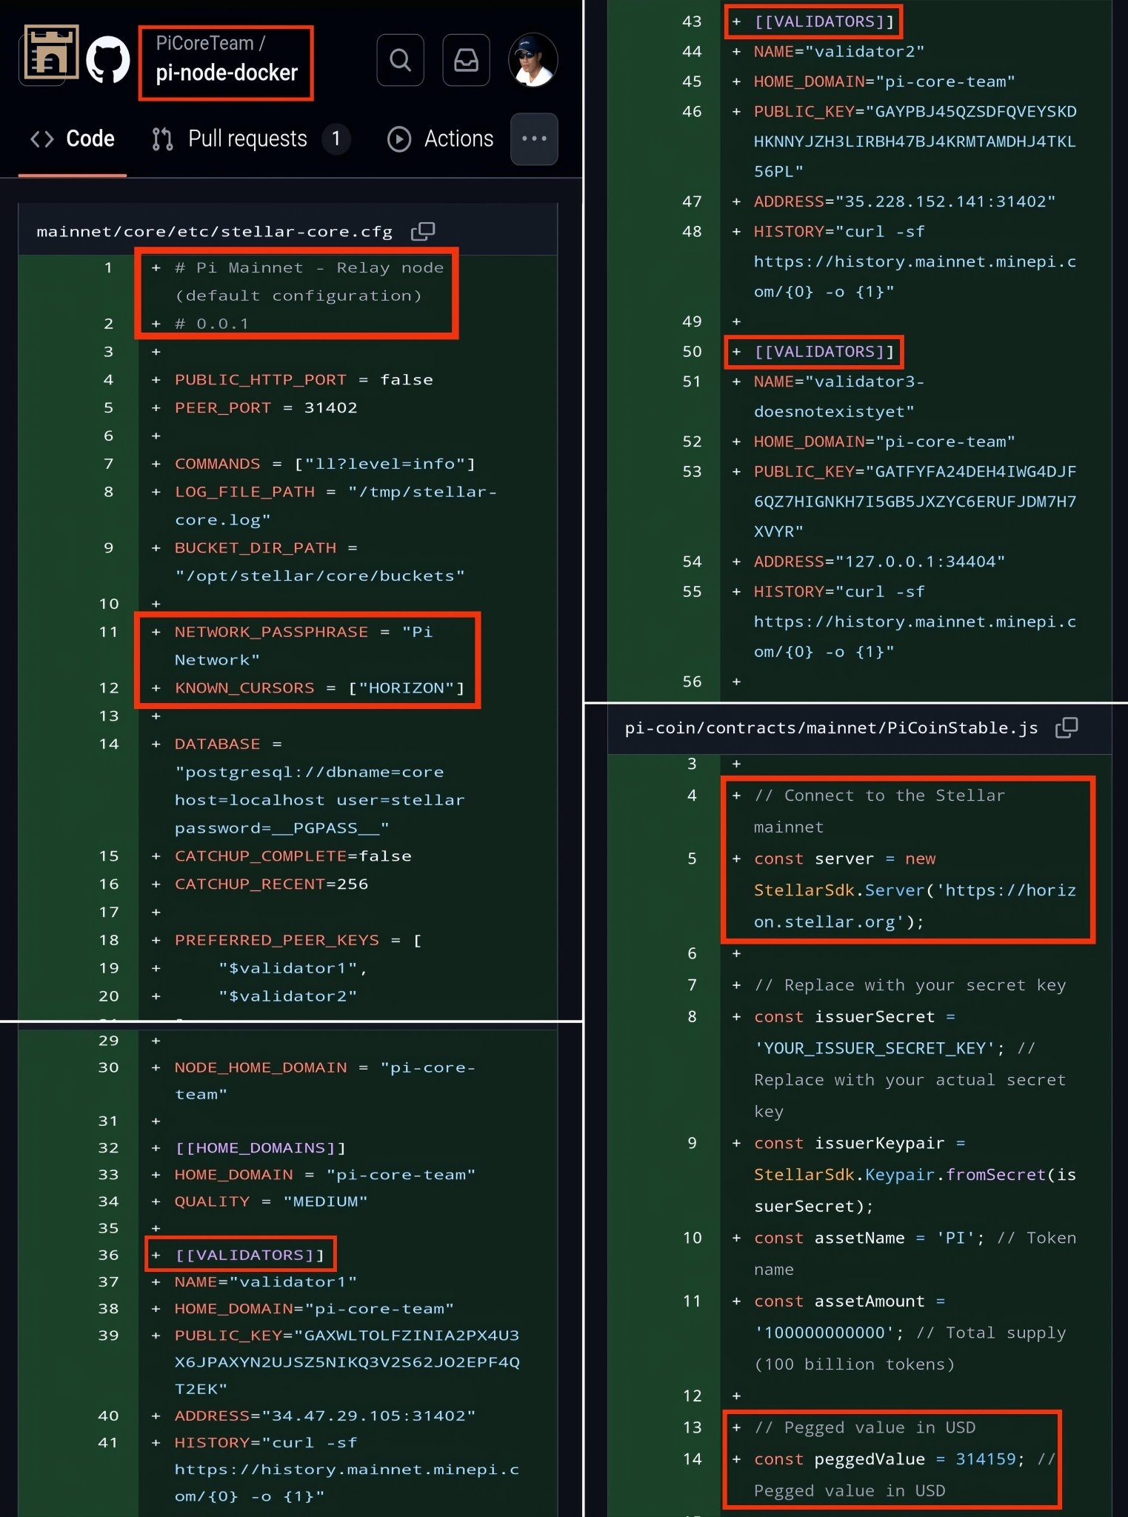
Task: Open the castle app icon
Action: pyautogui.click(x=50, y=53)
